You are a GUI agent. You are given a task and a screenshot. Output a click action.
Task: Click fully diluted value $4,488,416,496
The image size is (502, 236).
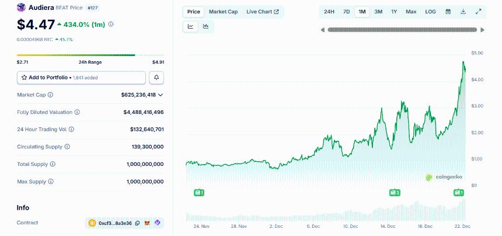(144, 112)
